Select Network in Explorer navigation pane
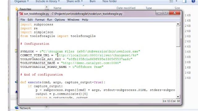 click(x=25, y=108)
